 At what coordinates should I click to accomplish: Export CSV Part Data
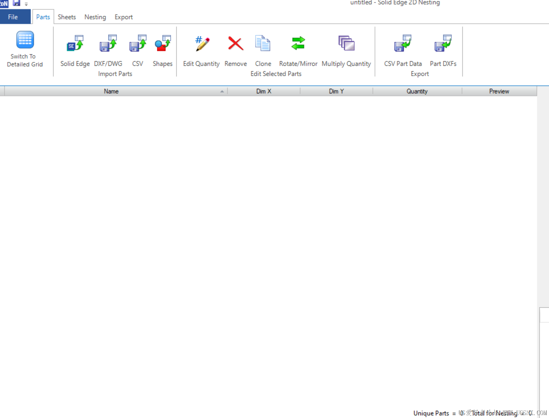[403, 51]
